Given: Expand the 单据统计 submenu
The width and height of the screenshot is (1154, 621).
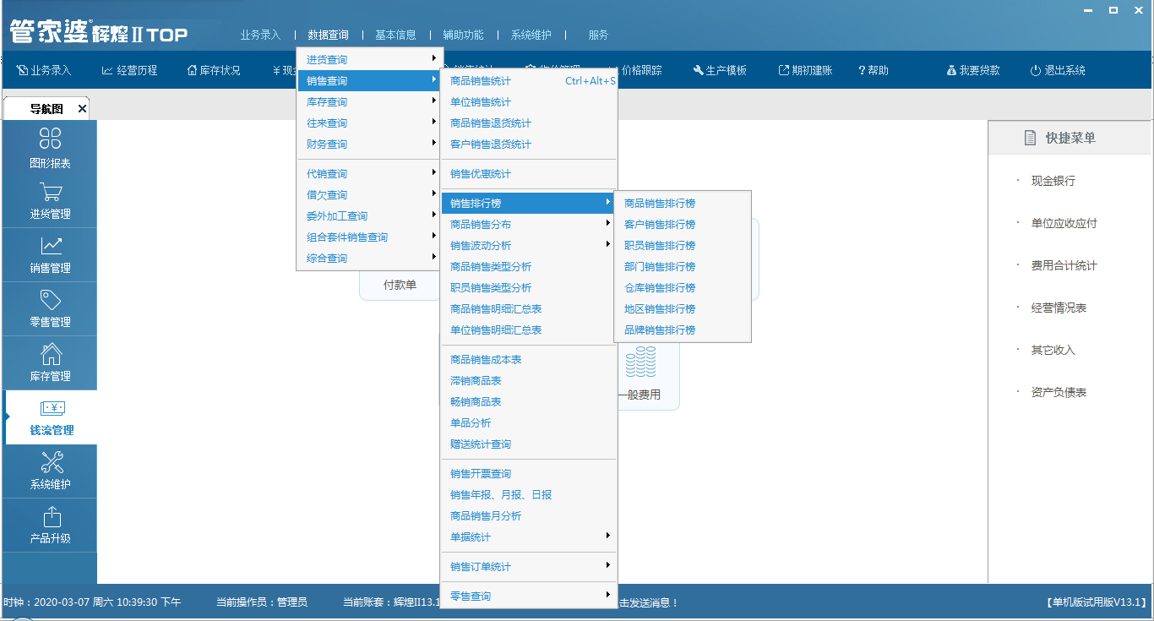Looking at the screenshot, I should tap(528, 537).
